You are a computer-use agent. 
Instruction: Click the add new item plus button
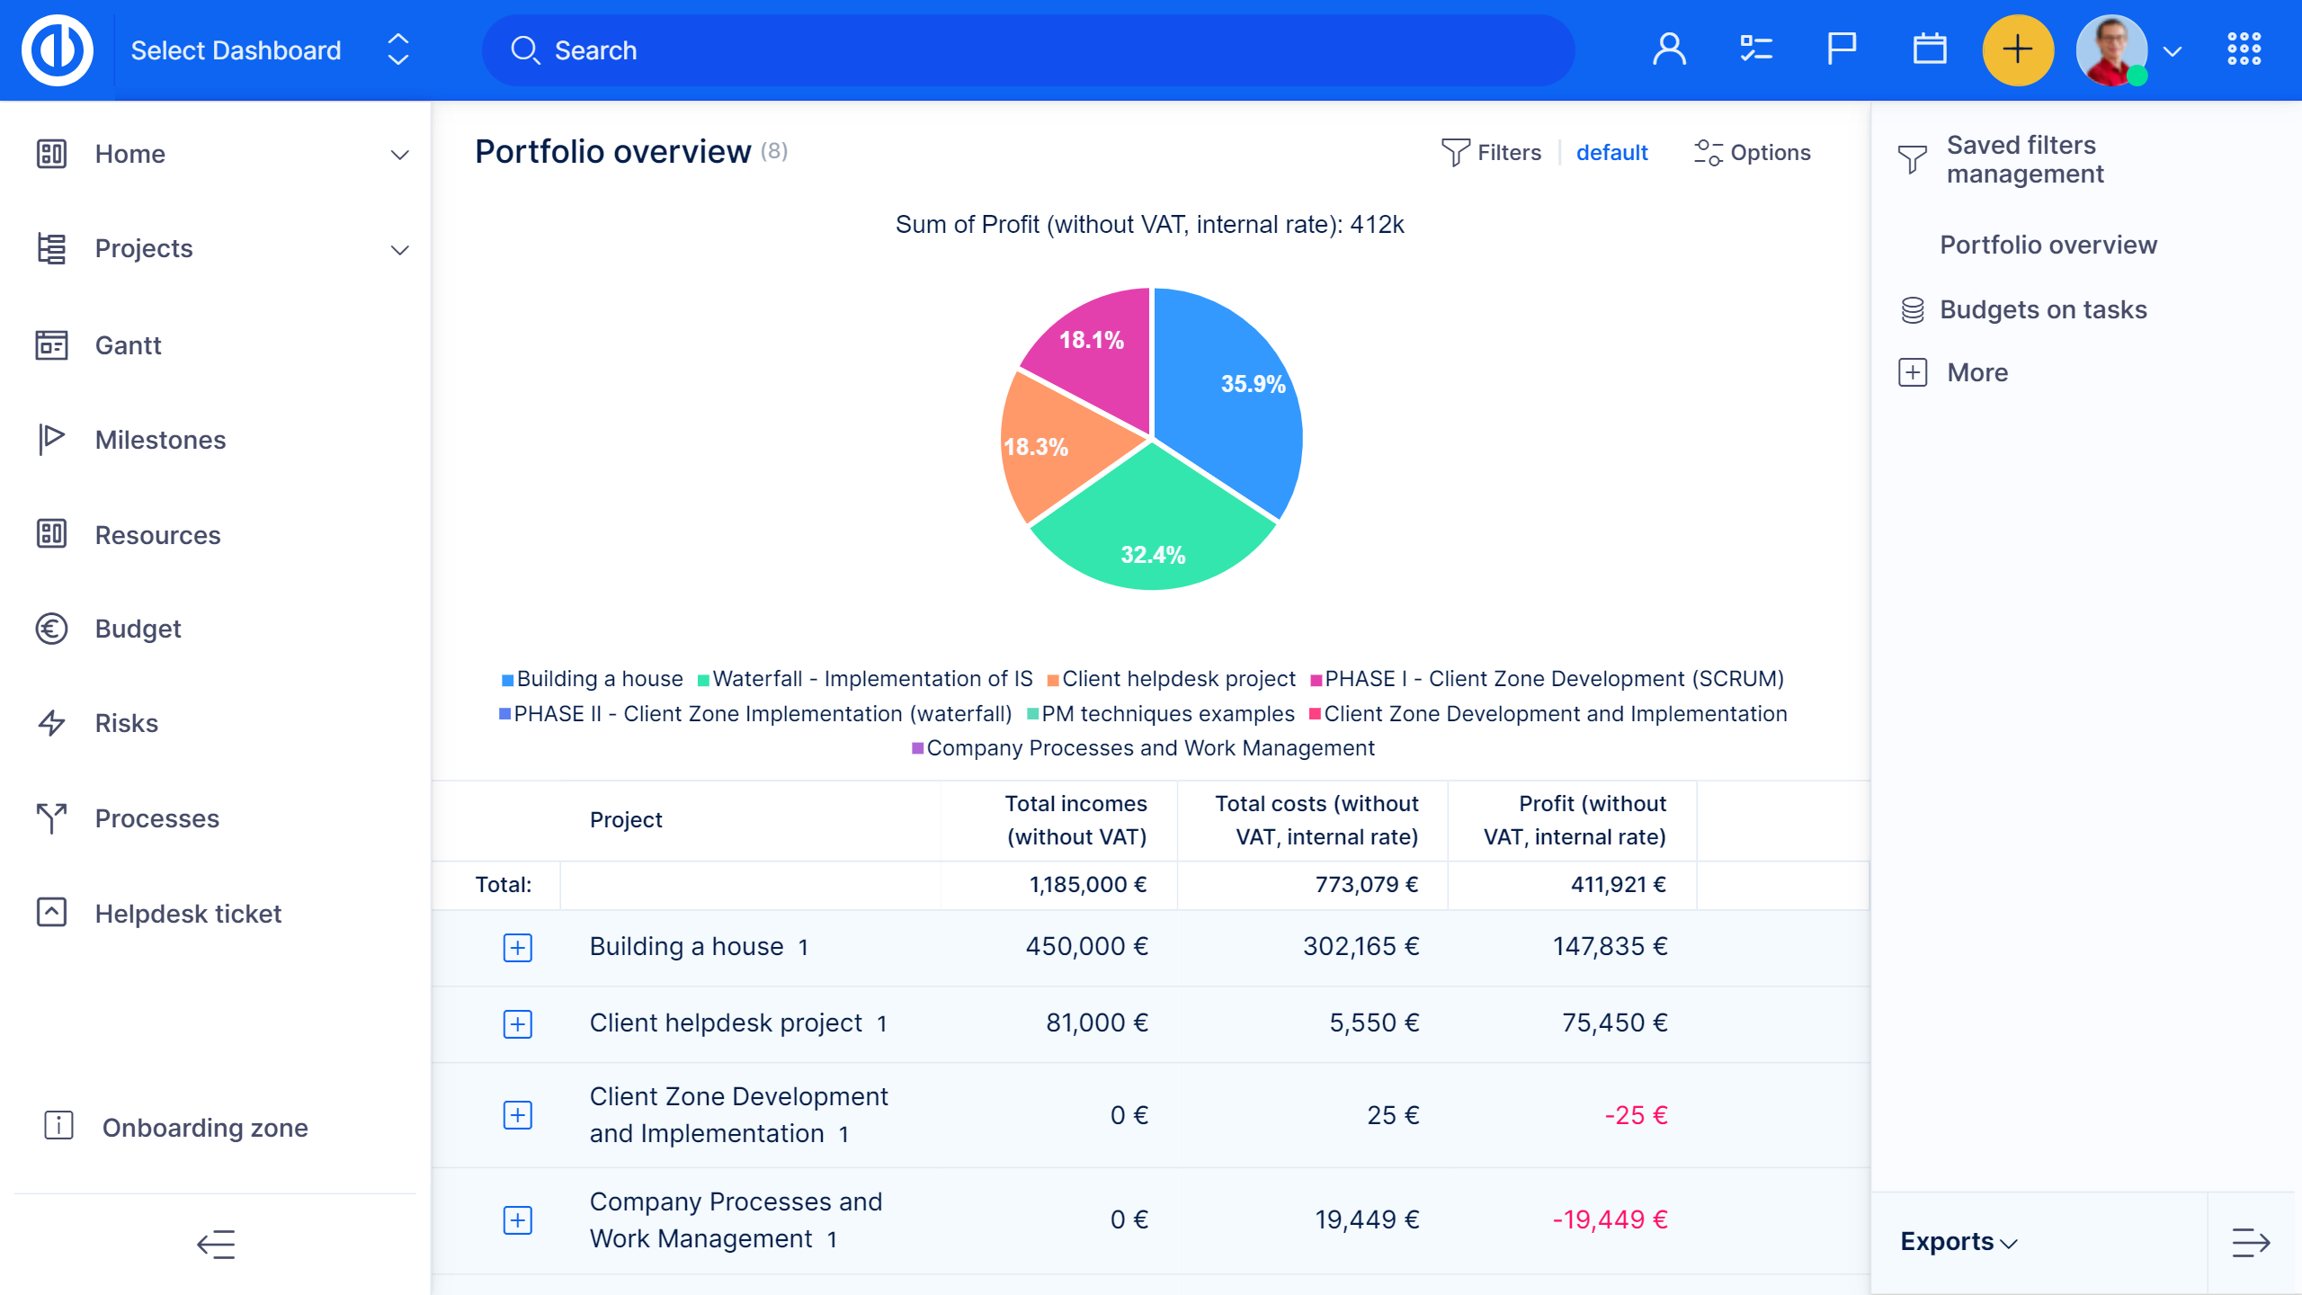click(x=2019, y=50)
